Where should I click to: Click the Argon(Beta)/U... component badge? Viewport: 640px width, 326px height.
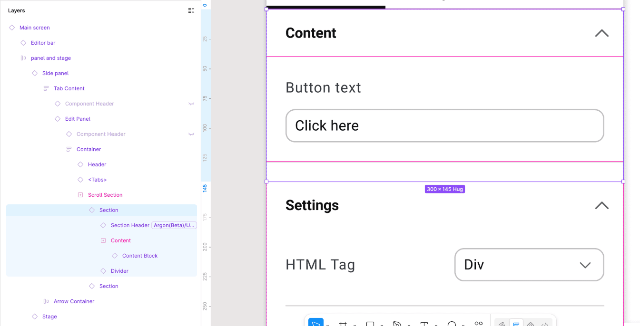point(174,225)
